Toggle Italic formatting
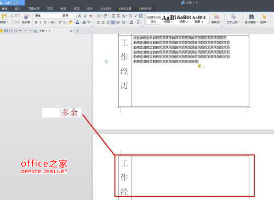Image resolution: width=274 pixels, height=200 pixels. point(41,22)
